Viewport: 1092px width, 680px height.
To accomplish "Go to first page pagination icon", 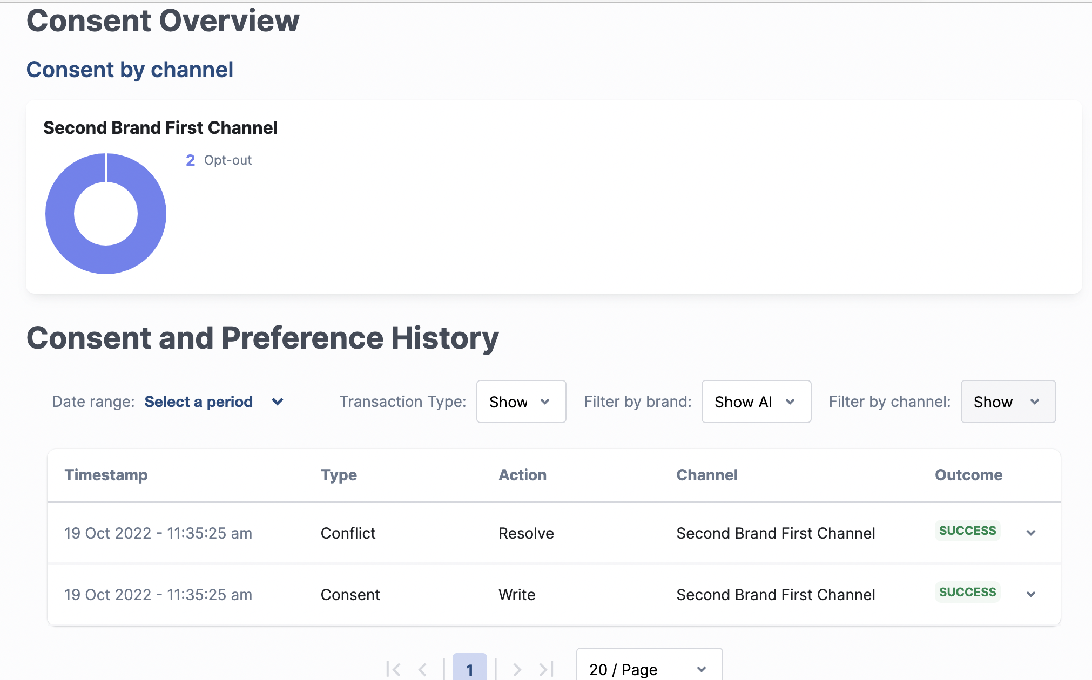I will (x=394, y=670).
